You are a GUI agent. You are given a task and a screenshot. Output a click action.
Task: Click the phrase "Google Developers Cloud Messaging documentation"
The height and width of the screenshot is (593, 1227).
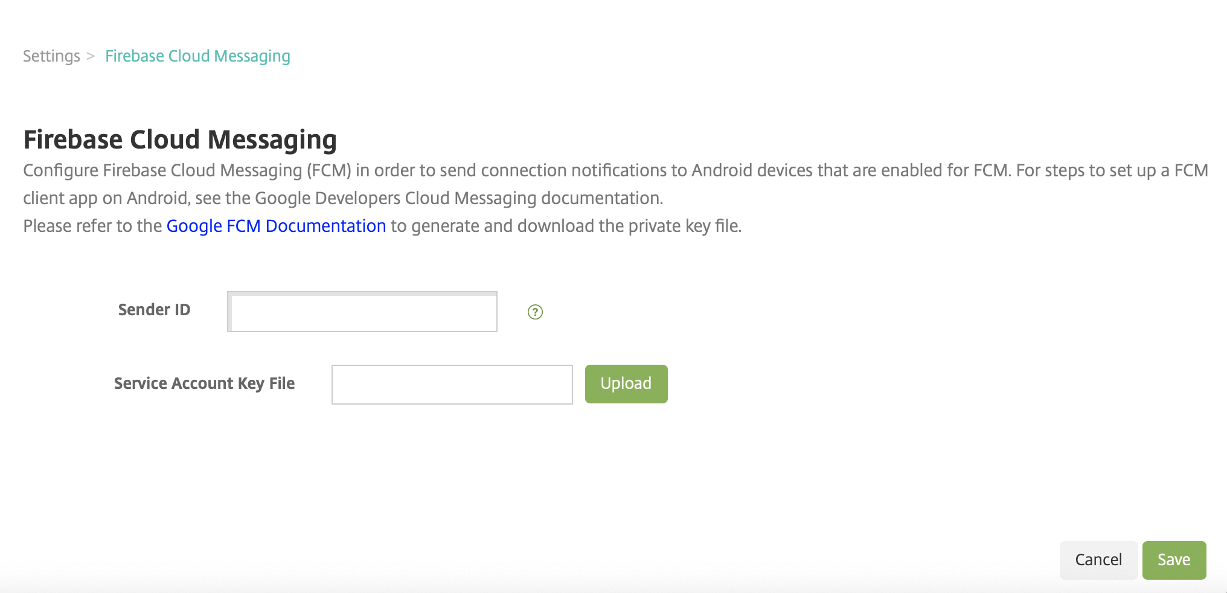pos(458,198)
